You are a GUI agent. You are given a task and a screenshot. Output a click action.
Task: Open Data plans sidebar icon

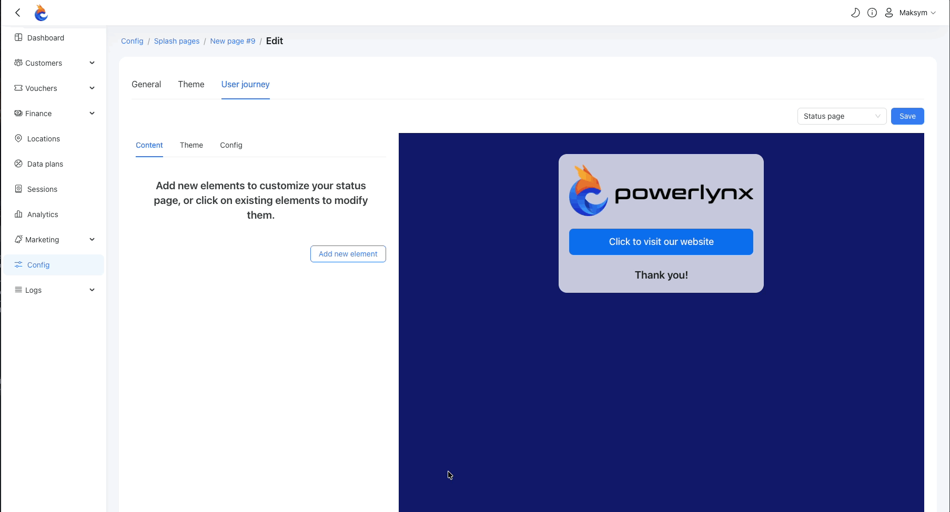[x=18, y=164]
